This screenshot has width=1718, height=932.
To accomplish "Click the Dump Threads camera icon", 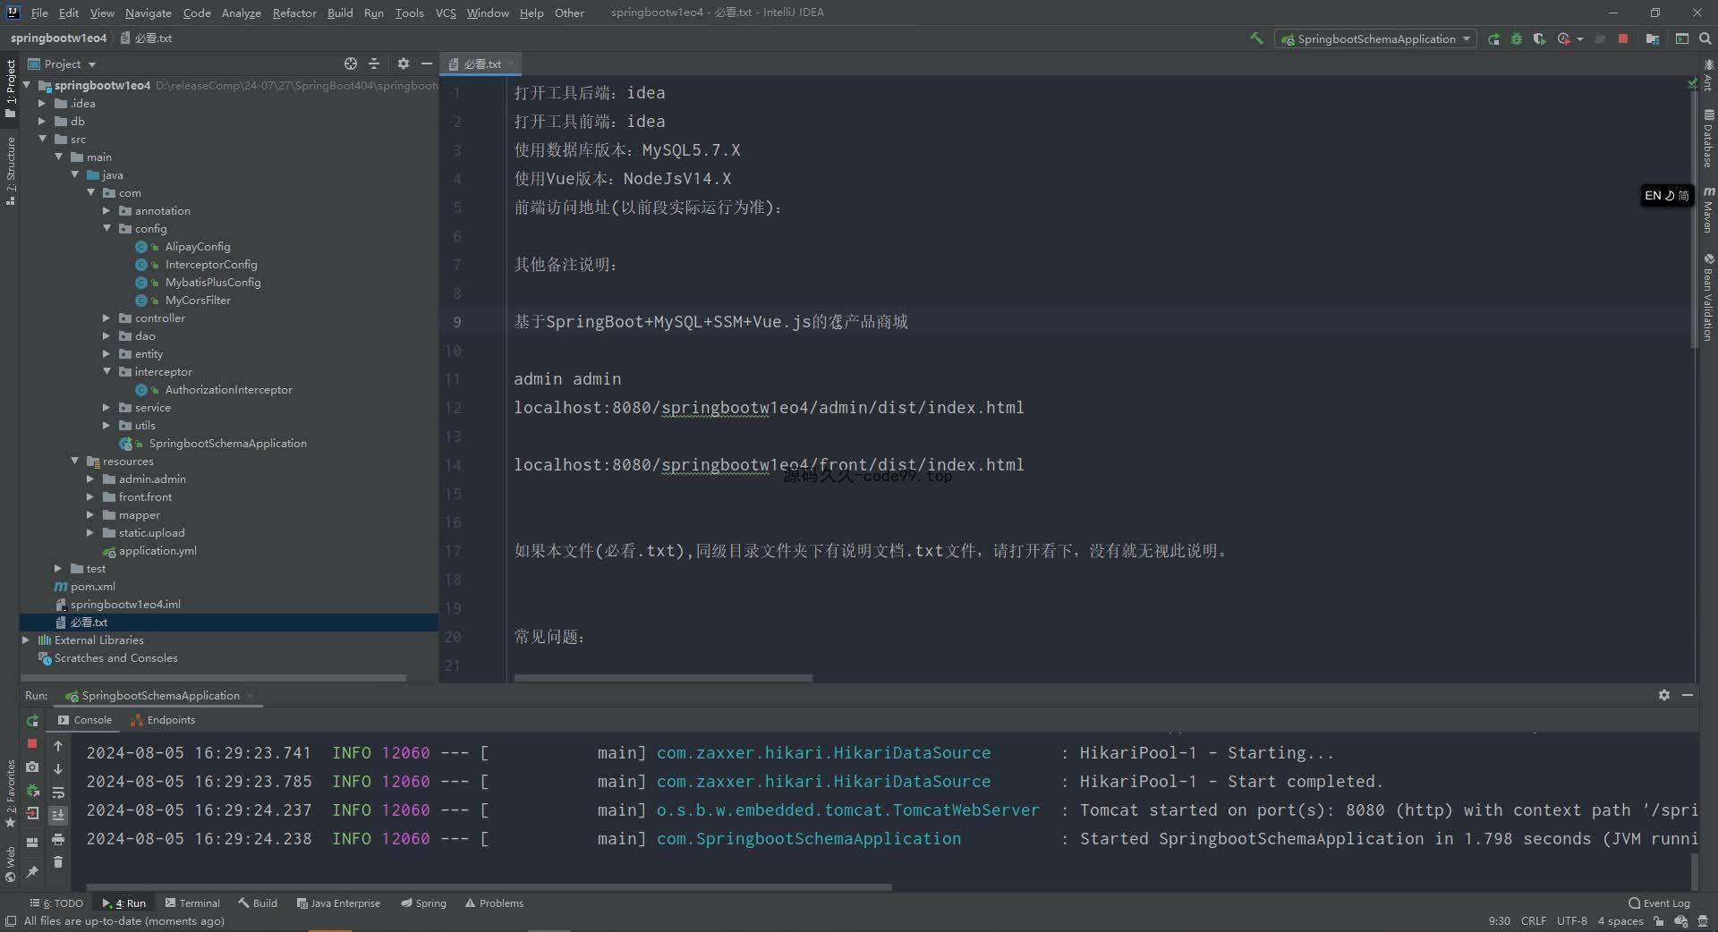I will coord(32,767).
